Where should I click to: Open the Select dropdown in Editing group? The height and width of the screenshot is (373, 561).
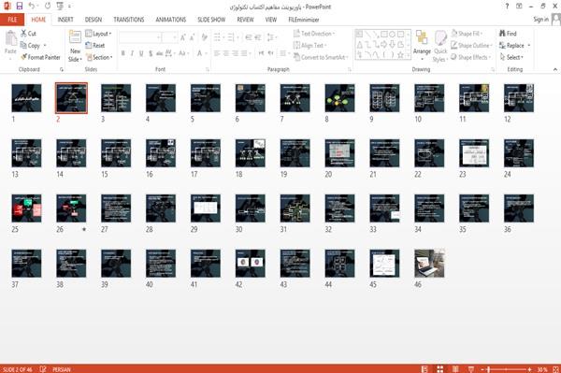pyautogui.click(x=511, y=57)
